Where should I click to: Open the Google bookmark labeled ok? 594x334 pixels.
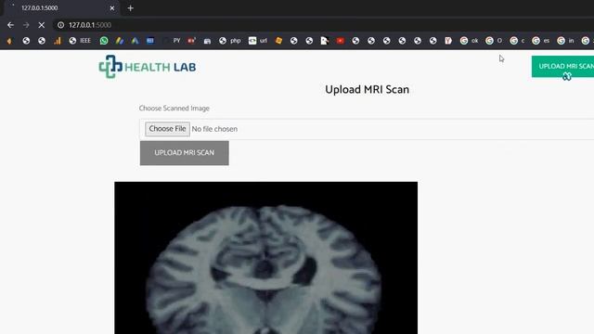coord(469,41)
